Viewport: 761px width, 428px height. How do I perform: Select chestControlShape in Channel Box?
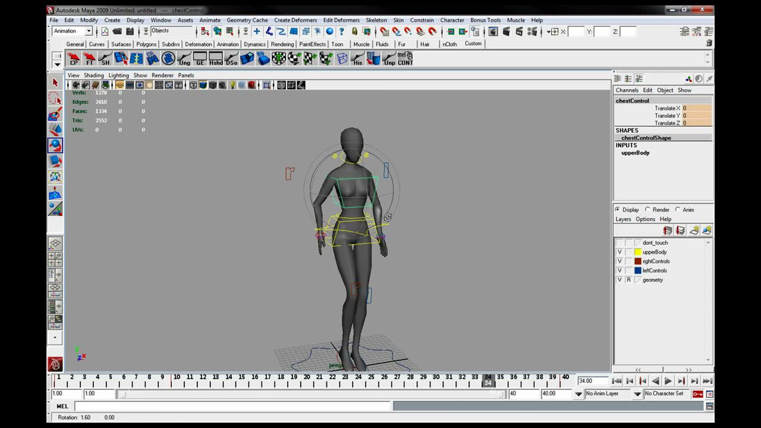click(646, 138)
